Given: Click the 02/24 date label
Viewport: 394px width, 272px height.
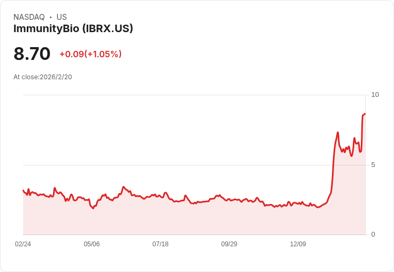Looking at the screenshot, I should 23,244.
